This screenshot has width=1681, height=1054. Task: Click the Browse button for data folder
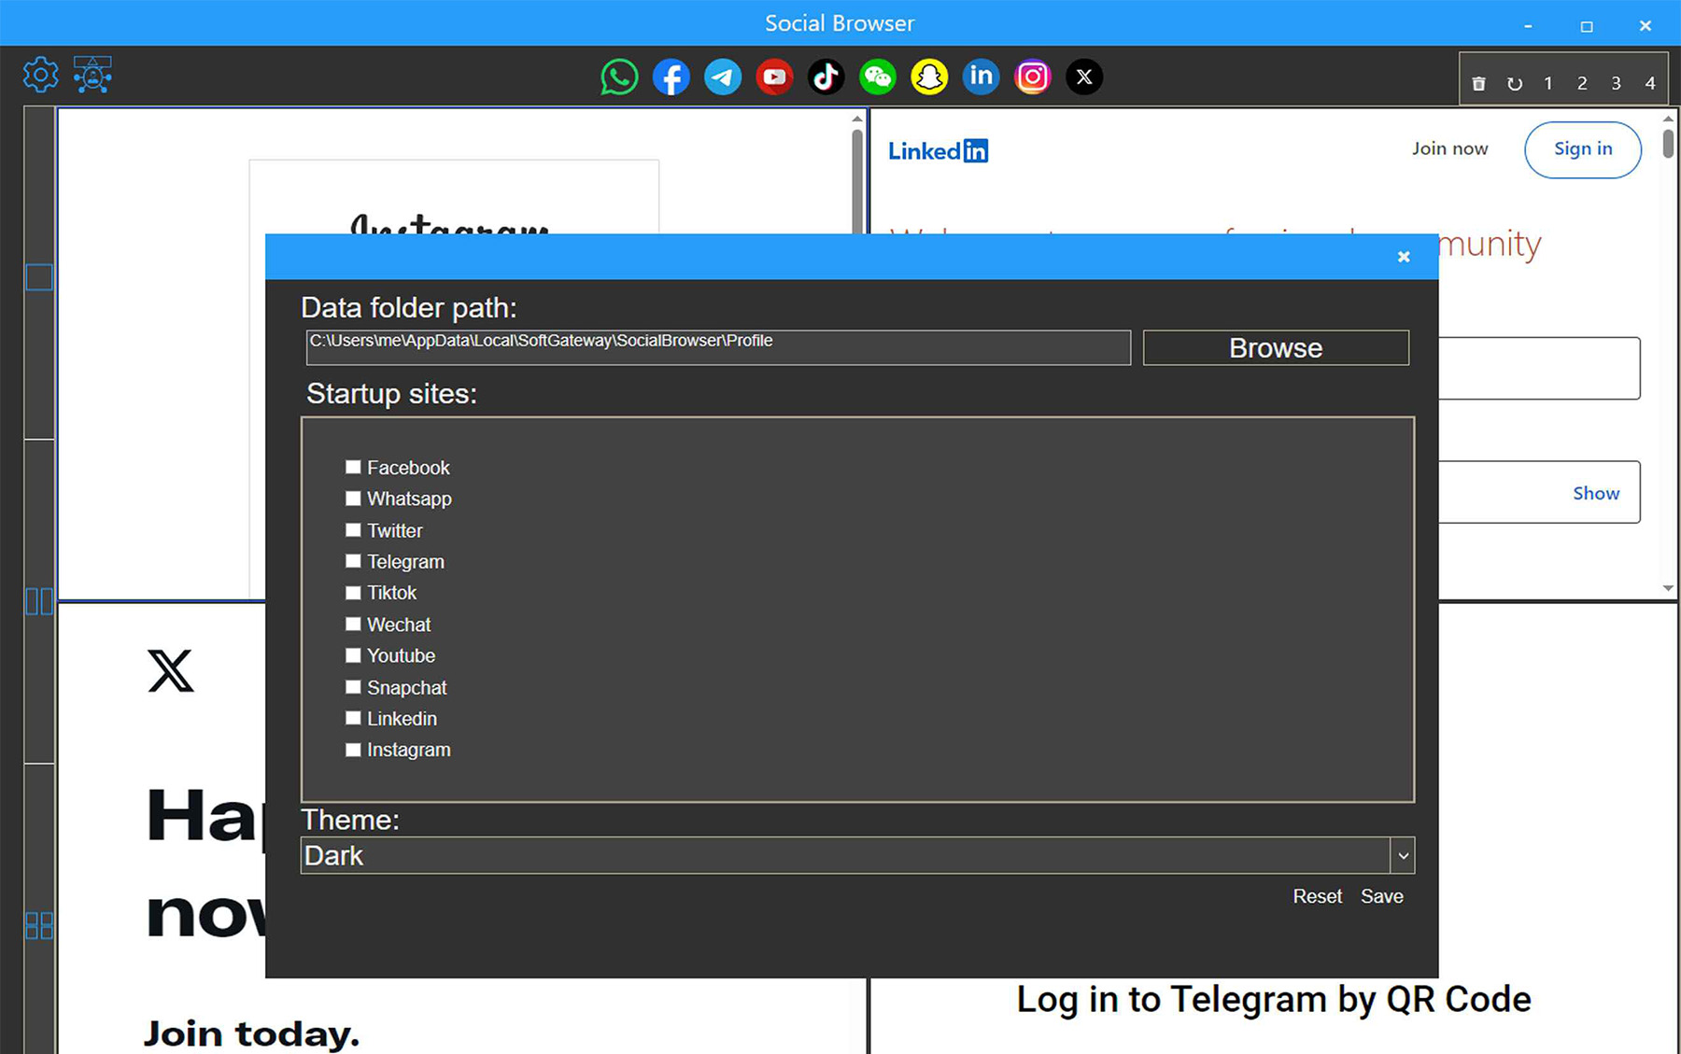click(x=1275, y=346)
